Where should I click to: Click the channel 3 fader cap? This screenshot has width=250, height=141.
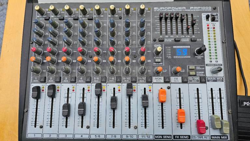pos(66,110)
